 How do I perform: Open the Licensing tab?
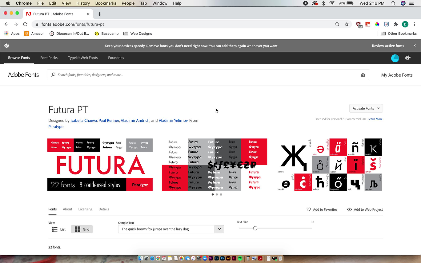click(x=85, y=209)
